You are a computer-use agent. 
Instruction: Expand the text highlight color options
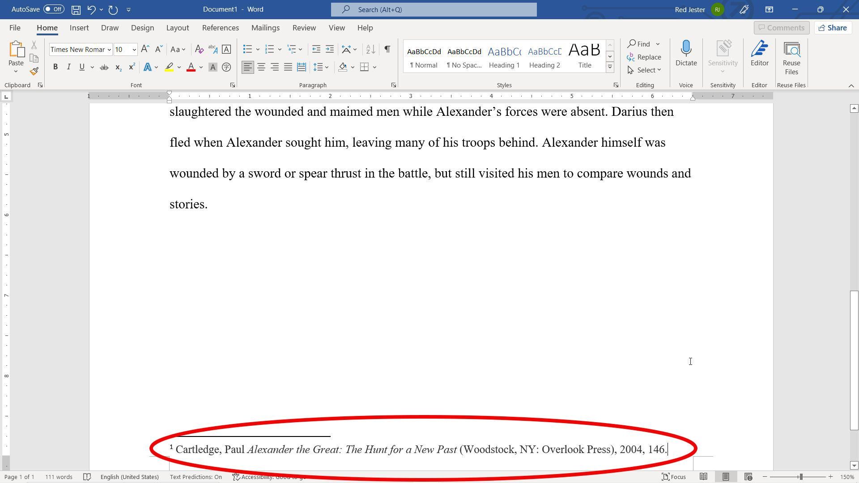pyautogui.click(x=179, y=67)
